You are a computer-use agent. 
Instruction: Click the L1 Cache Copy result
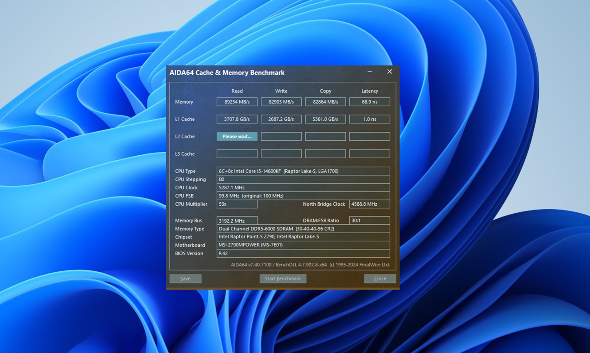(x=325, y=119)
